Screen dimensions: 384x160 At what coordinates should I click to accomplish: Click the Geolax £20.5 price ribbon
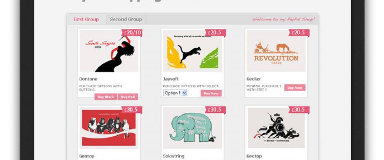299,33
